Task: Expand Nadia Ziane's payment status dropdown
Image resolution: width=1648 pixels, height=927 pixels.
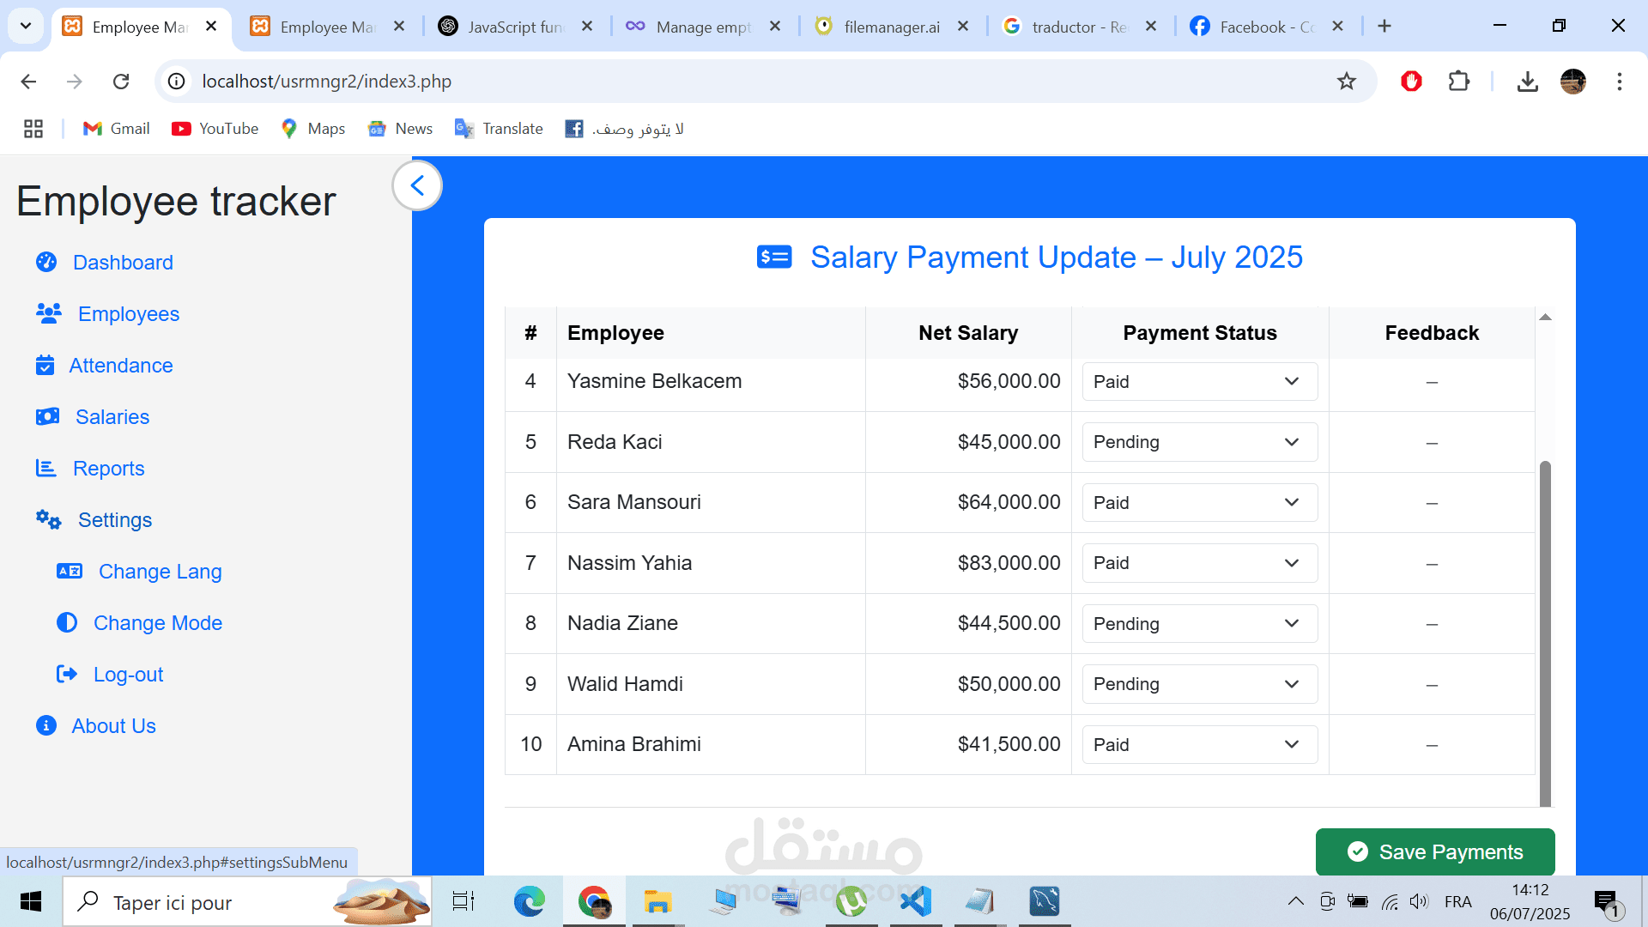Action: coord(1199,624)
